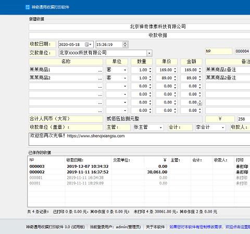Click the remark field 某某商品2备注
This screenshot has height=234, width=250.
pyautogui.click(x=228, y=78)
